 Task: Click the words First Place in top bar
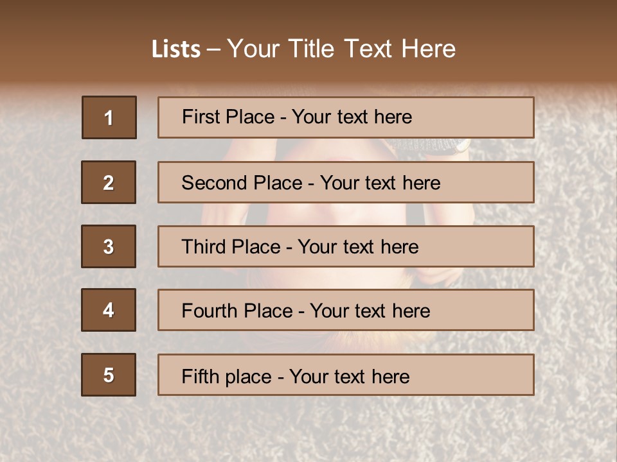(x=229, y=117)
